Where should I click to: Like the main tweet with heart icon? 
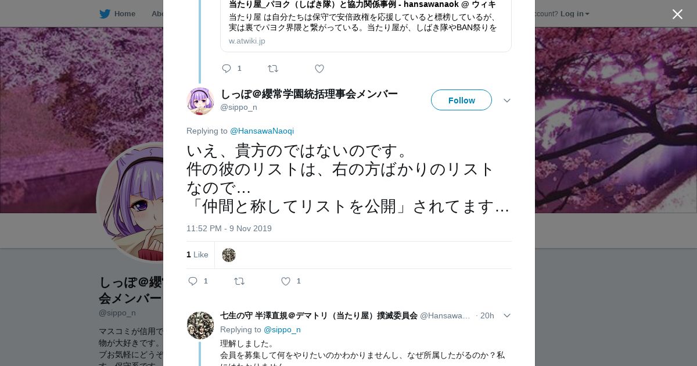pos(286,281)
